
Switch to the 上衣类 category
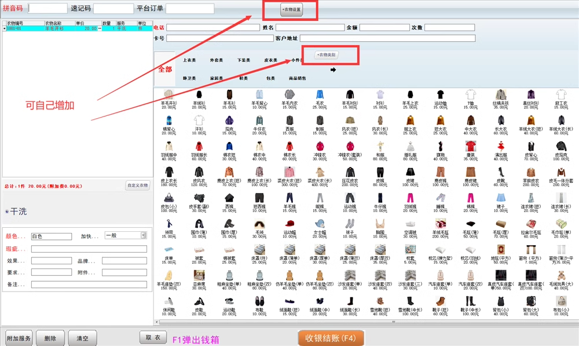pyautogui.click(x=189, y=60)
